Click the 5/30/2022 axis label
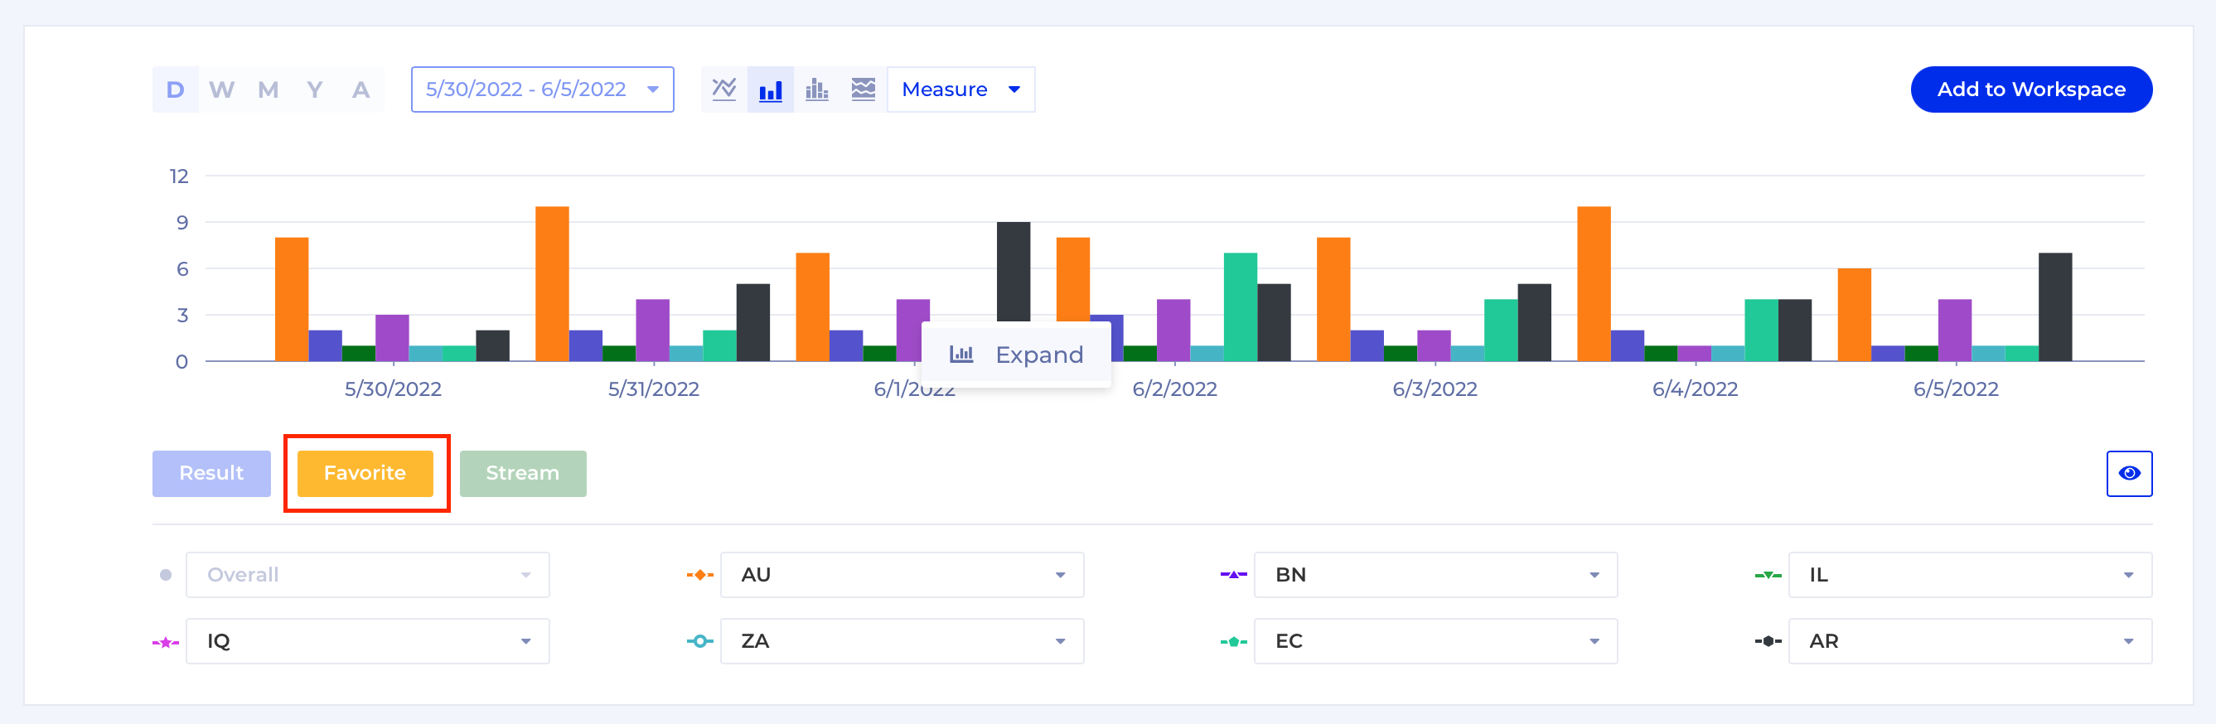 point(393,389)
